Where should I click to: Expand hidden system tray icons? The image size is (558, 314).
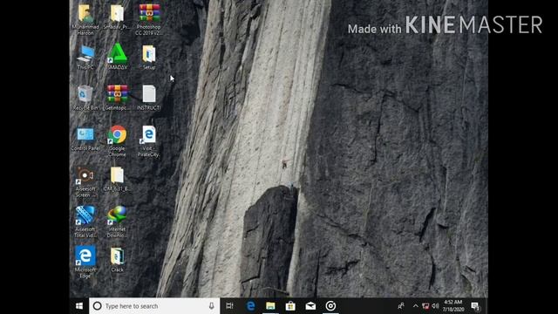pyautogui.click(x=415, y=306)
